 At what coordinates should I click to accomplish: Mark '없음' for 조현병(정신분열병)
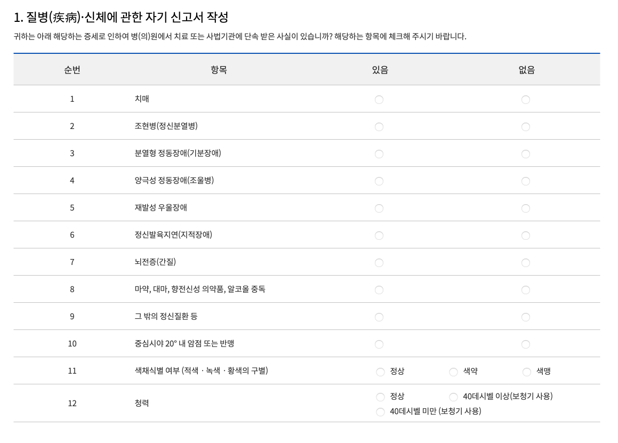point(526,126)
